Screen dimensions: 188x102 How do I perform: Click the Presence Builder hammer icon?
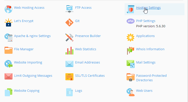(69, 37)
